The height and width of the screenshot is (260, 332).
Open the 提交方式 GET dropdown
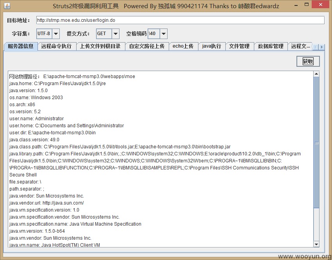click(115, 34)
